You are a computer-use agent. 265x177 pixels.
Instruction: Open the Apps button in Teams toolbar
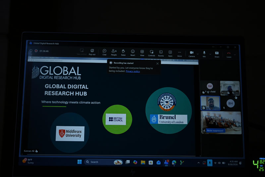(170, 53)
